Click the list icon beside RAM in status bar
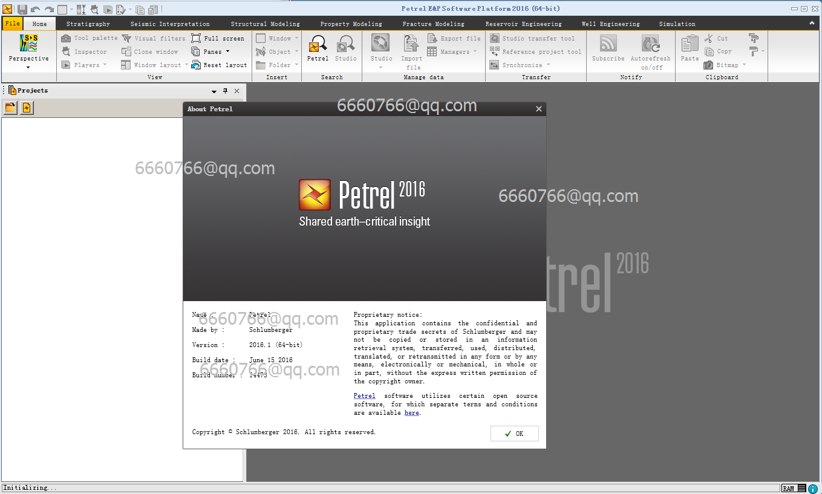The width and height of the screenshot is (822, 494). coord(802,488)
